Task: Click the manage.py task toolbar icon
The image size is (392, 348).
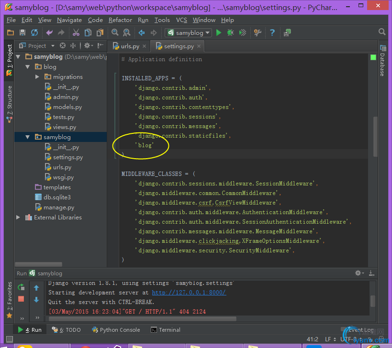Action: [288, 33]
